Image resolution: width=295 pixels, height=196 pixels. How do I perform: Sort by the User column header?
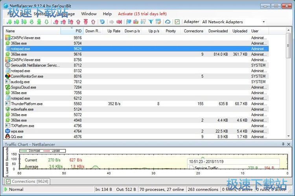click(x=259, y=31)
